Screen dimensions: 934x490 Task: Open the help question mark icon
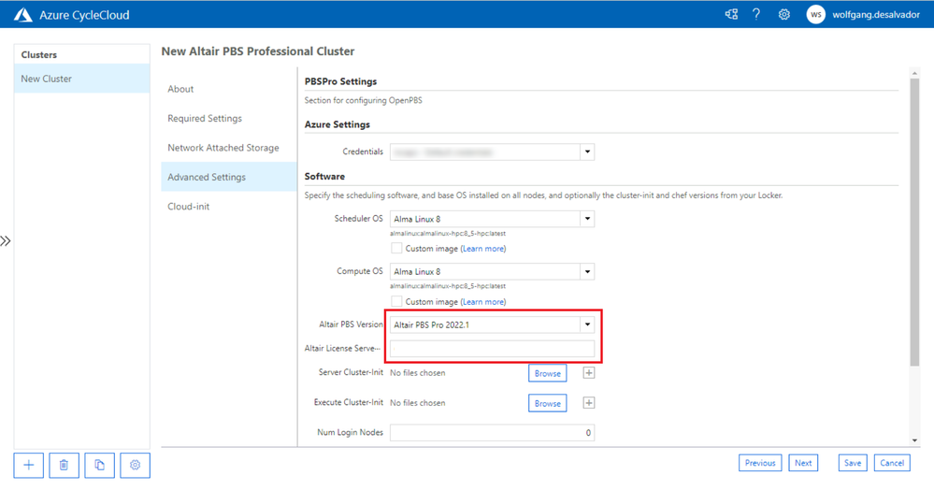pos(756,14)
